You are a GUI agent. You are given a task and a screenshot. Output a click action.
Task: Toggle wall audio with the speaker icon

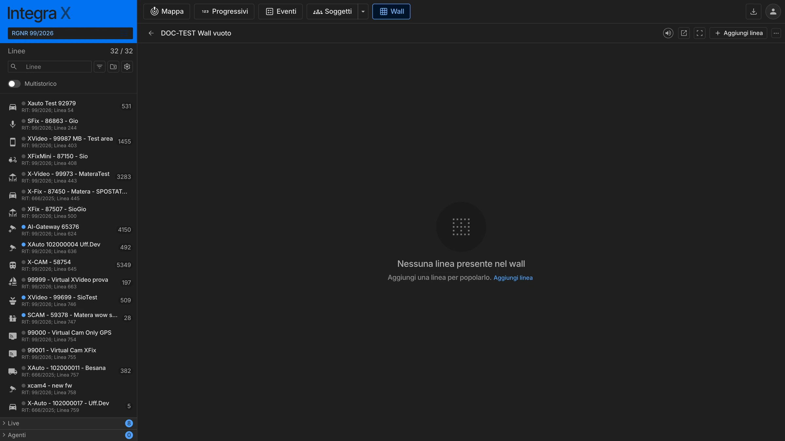[x=668, y=33]
